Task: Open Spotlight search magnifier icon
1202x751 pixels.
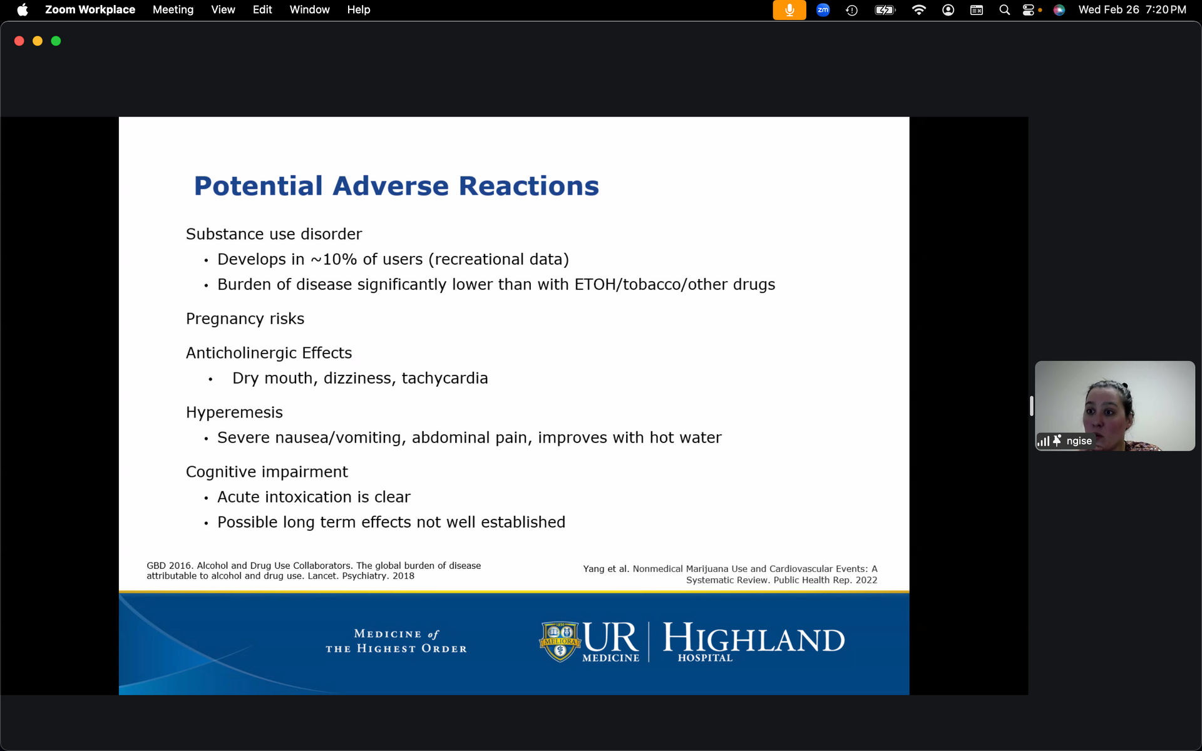Action: [x=1004, y=10]
